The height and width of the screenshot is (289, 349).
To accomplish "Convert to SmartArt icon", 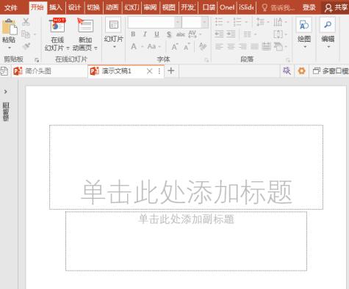I will pos(278,46).
